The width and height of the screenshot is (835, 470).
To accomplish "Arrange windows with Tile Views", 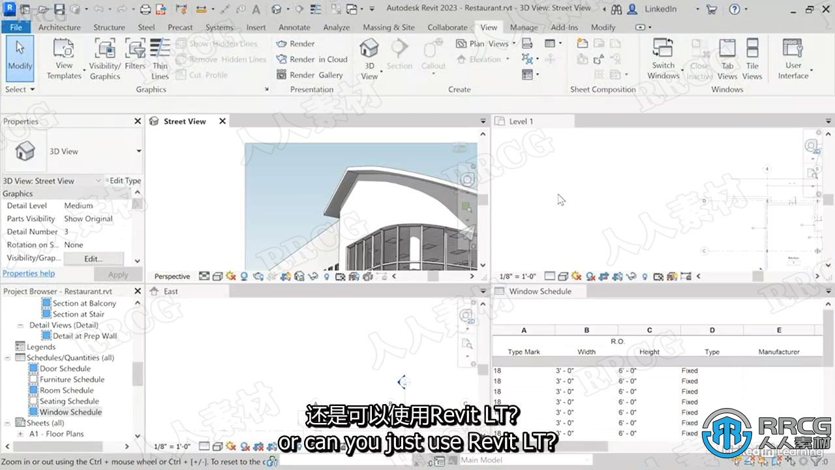I will click(x=752, y=59).
